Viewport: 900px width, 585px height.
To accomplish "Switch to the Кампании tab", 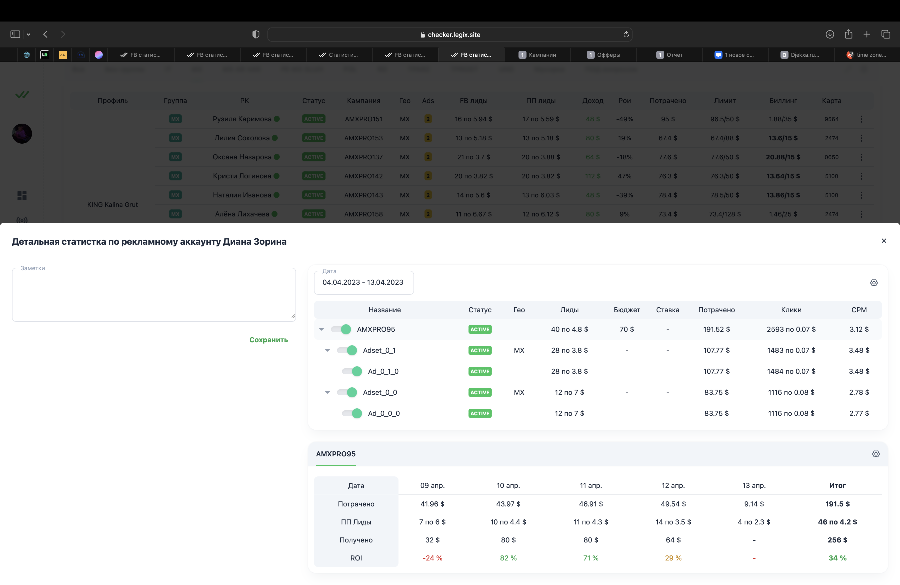I will point(537,55).
